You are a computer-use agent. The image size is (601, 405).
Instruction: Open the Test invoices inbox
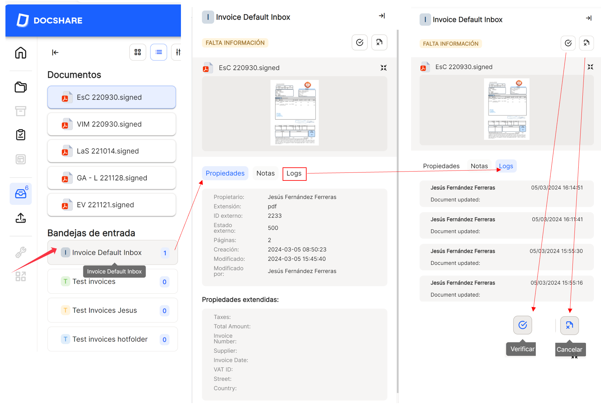click(113, 281)
